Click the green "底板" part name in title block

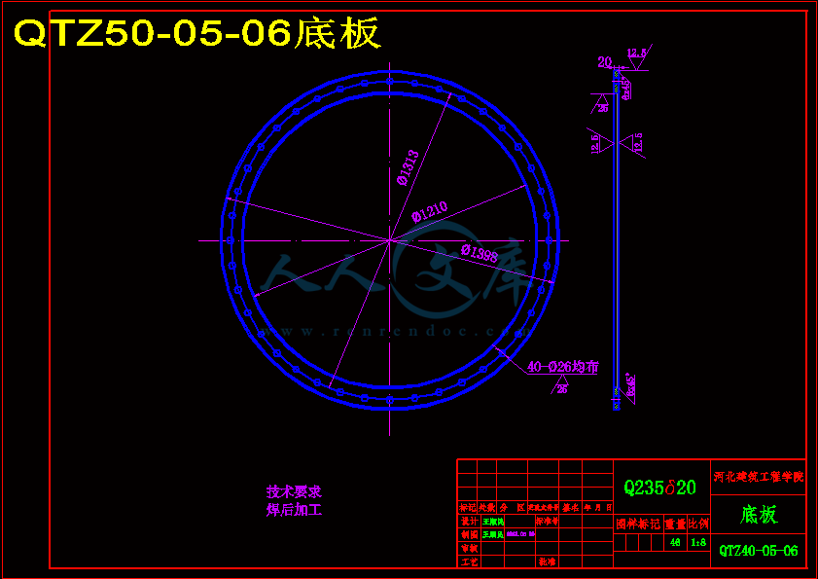tap(759, 515)
